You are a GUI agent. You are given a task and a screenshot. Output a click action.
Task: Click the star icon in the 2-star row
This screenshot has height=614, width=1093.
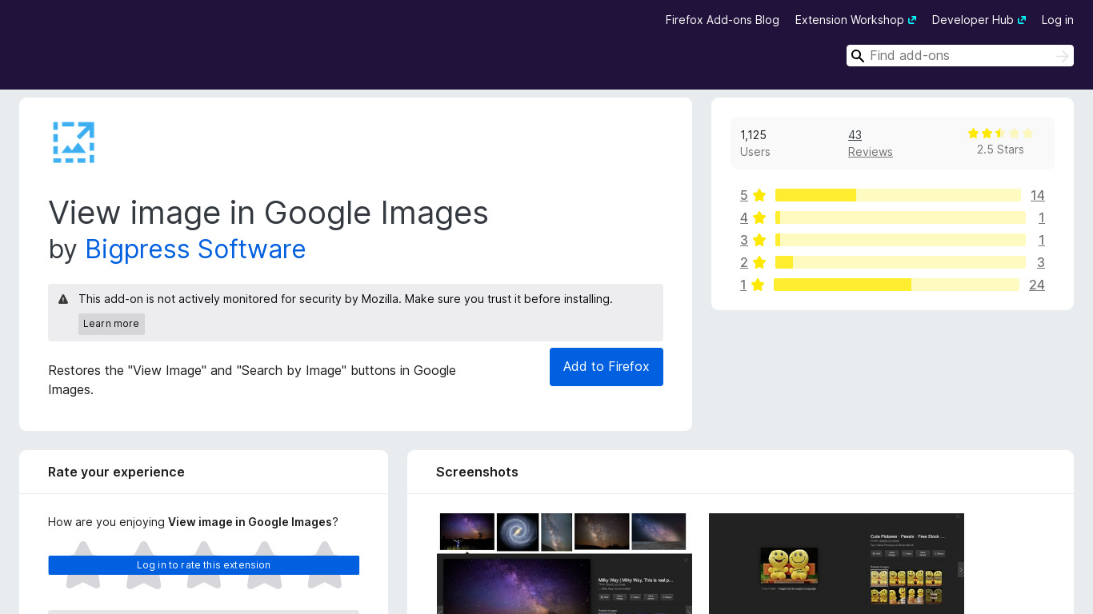pos(759,262)
